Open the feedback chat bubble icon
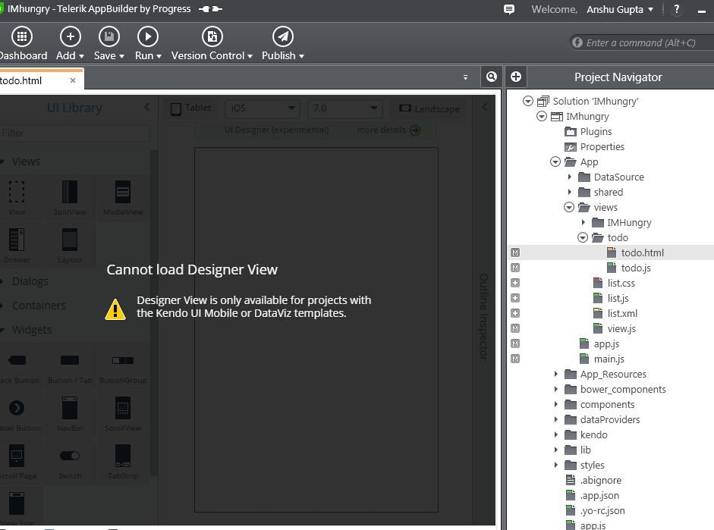This screenshot has height=530, width=714. [x=509, y=9]
